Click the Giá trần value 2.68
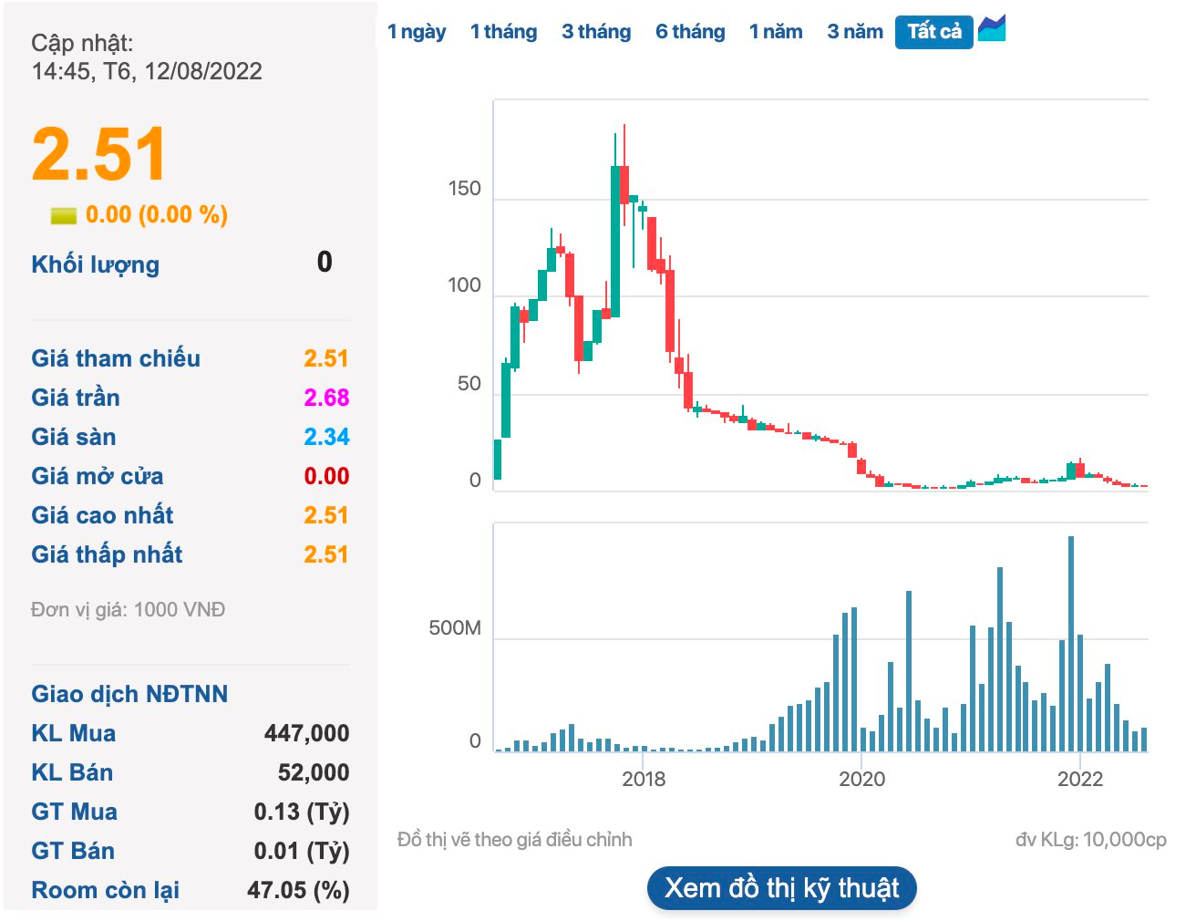 326,398
